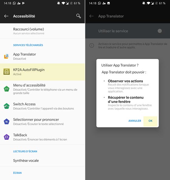Viewport: 170px width, 180px height.
Task: Tap the SERVICES TÉLÉCHARGÉS section header
Action: click(x=28, y=45)
